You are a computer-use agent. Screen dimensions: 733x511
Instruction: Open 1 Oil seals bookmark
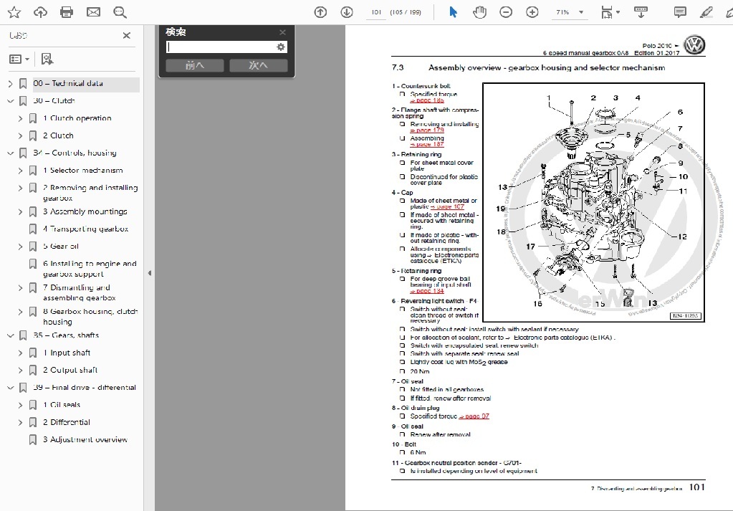coord(62,405)
